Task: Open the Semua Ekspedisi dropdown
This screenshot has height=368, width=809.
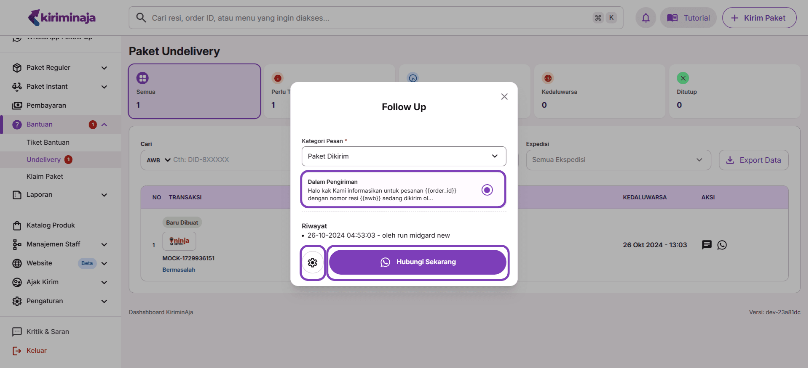Action: (618, 160)
